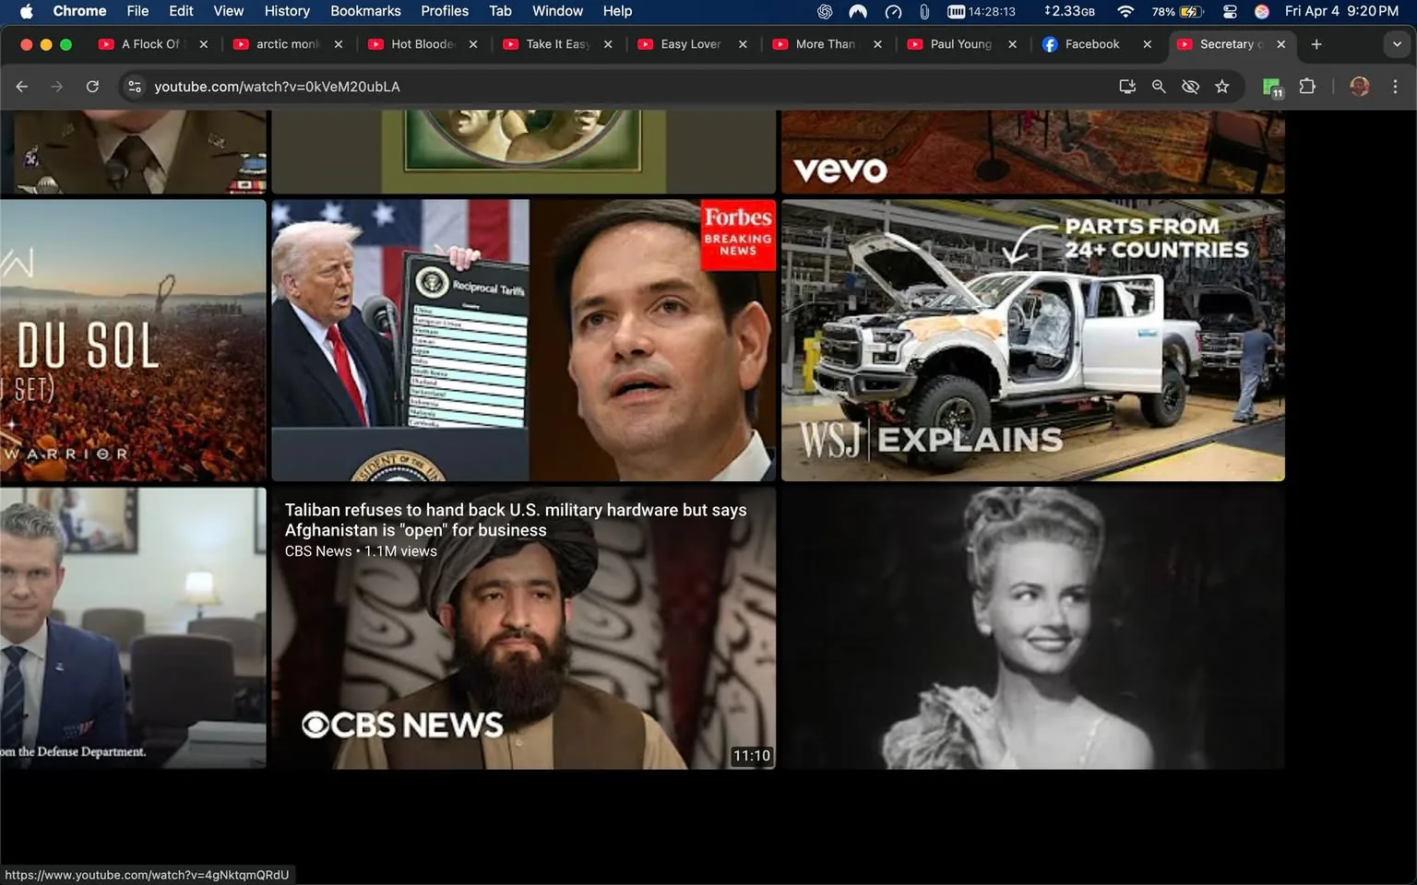This screenshot has height=885, width=1417.
Task: Switch to the Facebook tab
Action: pyautogui.click(x=1091, y=43)
